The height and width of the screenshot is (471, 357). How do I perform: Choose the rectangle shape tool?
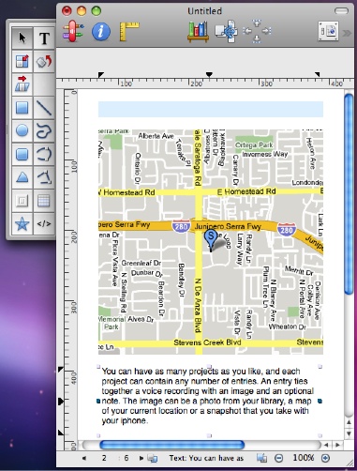click(x=22, y=108)
